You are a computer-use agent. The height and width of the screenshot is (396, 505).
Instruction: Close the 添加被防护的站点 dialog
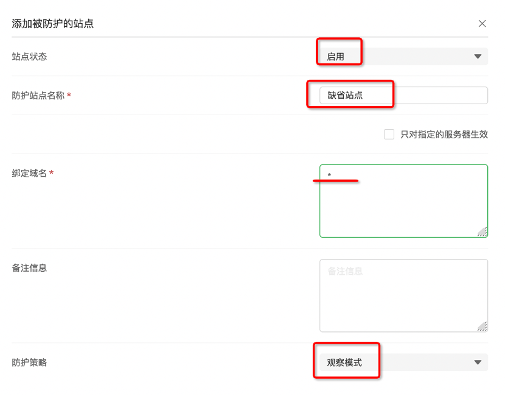[482, 24]
